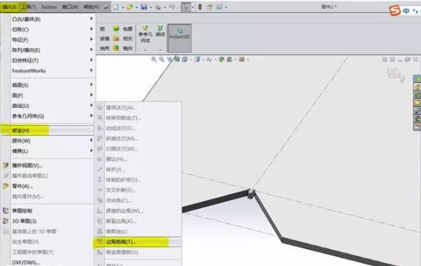Open the 帮助(H) menu
This screenshot has height=266, width=421.
point(92,7)
